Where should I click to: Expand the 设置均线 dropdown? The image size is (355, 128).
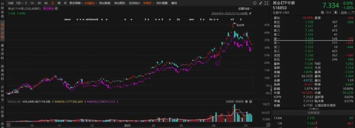point(245,9)
